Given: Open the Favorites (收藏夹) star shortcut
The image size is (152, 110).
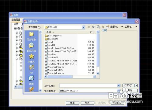Looking at the screenshot, I should coord(31,58).
